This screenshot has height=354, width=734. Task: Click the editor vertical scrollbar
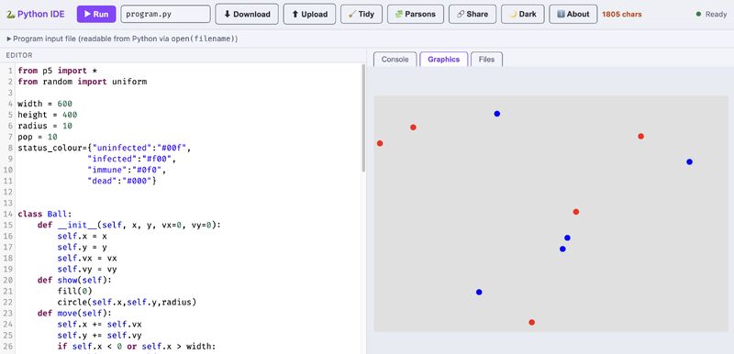pyautogui.click(x=363, y=117)
